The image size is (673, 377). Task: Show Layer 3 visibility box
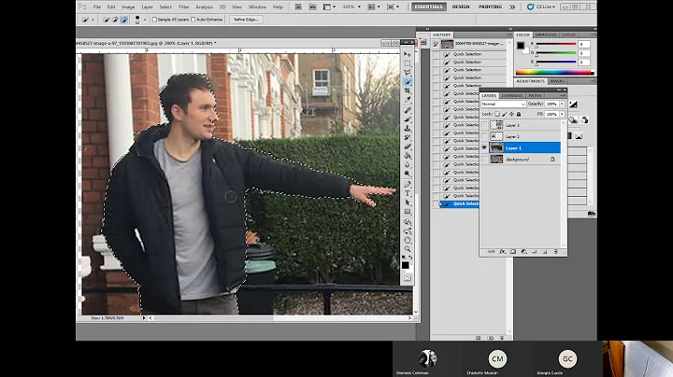(484, 125)
